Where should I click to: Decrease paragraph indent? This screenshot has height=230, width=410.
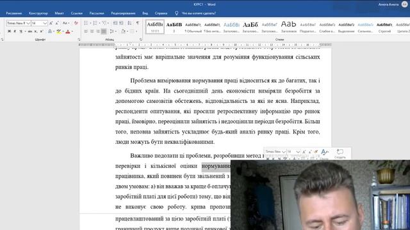pos(115,23)
